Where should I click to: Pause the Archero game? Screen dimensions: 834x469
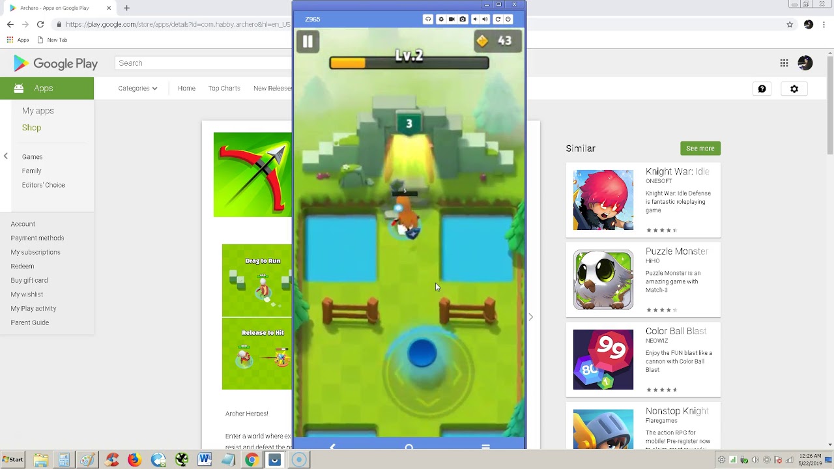(x=308, y=42)
